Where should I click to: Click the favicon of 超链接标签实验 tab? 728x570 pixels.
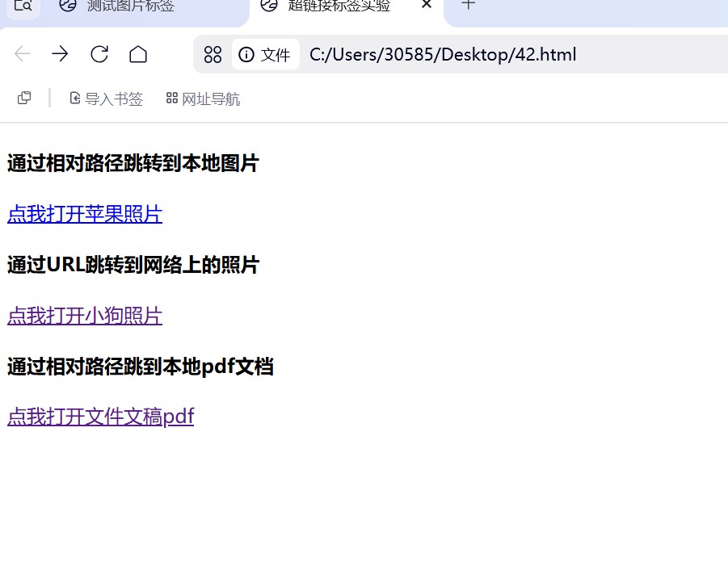(269, 5)
